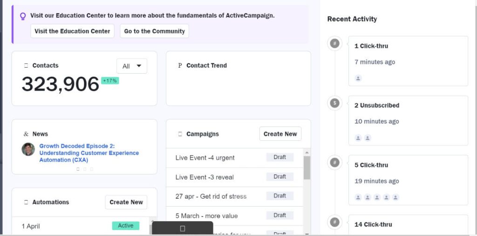The width and height of the screenshot is (477, 236).
Task: Click the 1 Click-thru activity marker icon
Action: pos(334,43)
